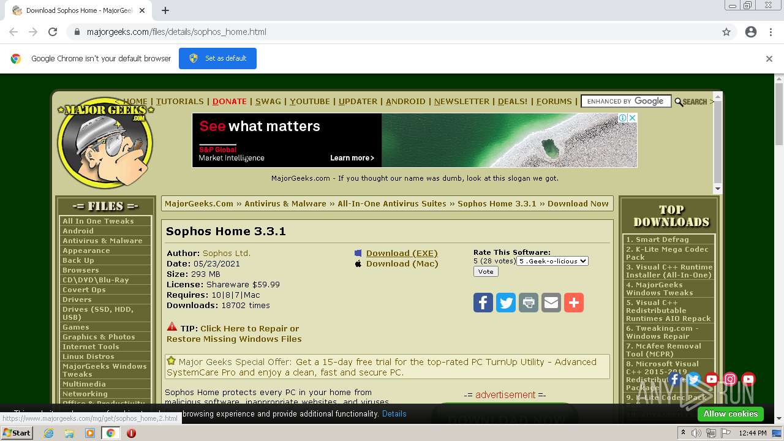This screenshot has width=784, height=441.
Task: Dismiss the default browser notification bar
Action: coord(769,59)
